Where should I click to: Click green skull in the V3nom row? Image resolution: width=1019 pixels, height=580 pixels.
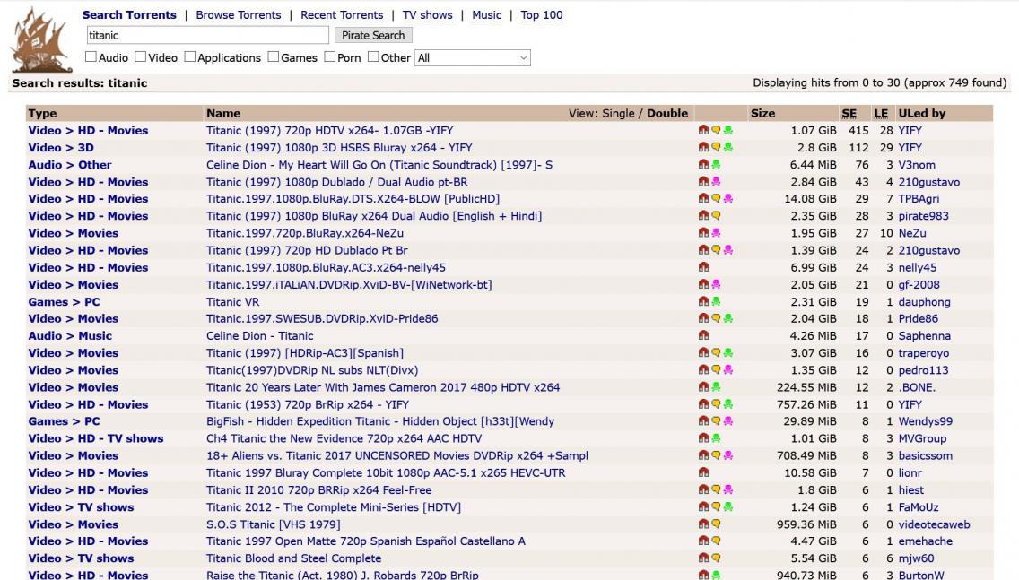[x=716, y=164]
